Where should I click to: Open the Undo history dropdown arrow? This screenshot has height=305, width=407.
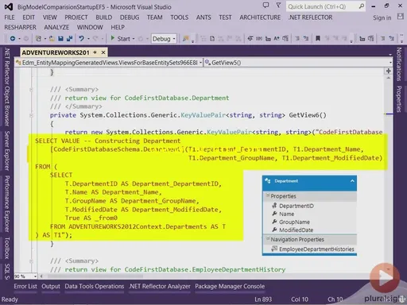click(x=88, y=39)
